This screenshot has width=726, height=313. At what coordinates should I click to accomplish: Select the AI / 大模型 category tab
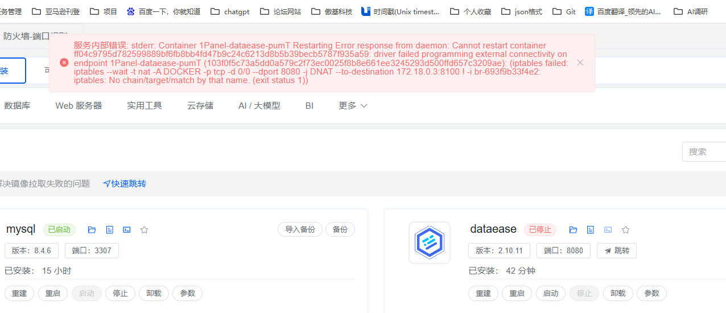tap(259, 106)
